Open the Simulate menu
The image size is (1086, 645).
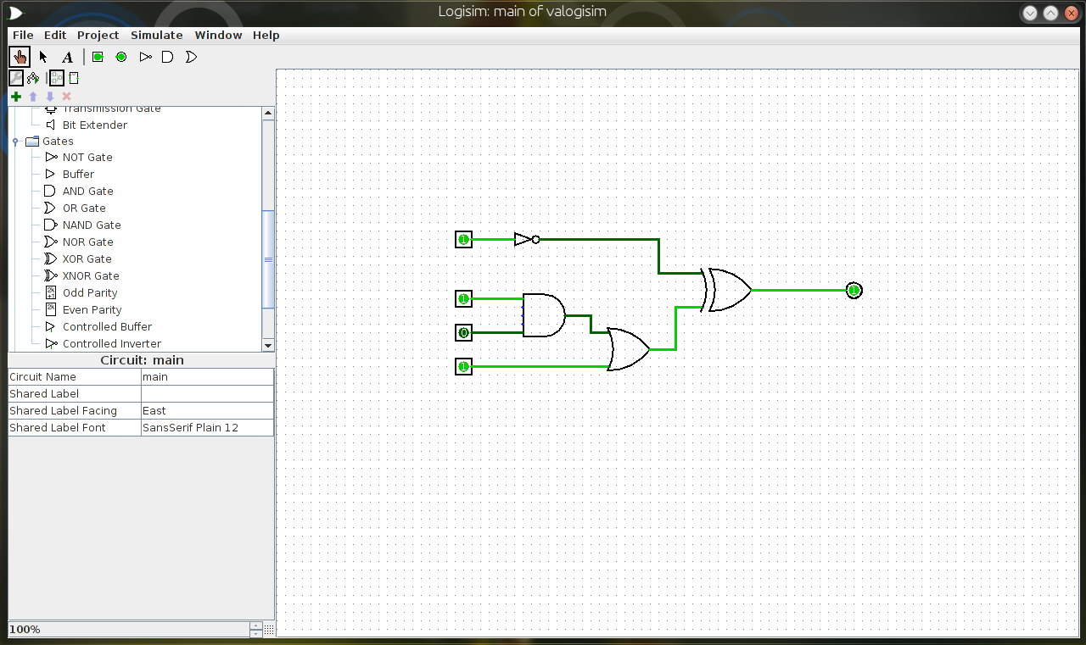(x=156, y=35)
